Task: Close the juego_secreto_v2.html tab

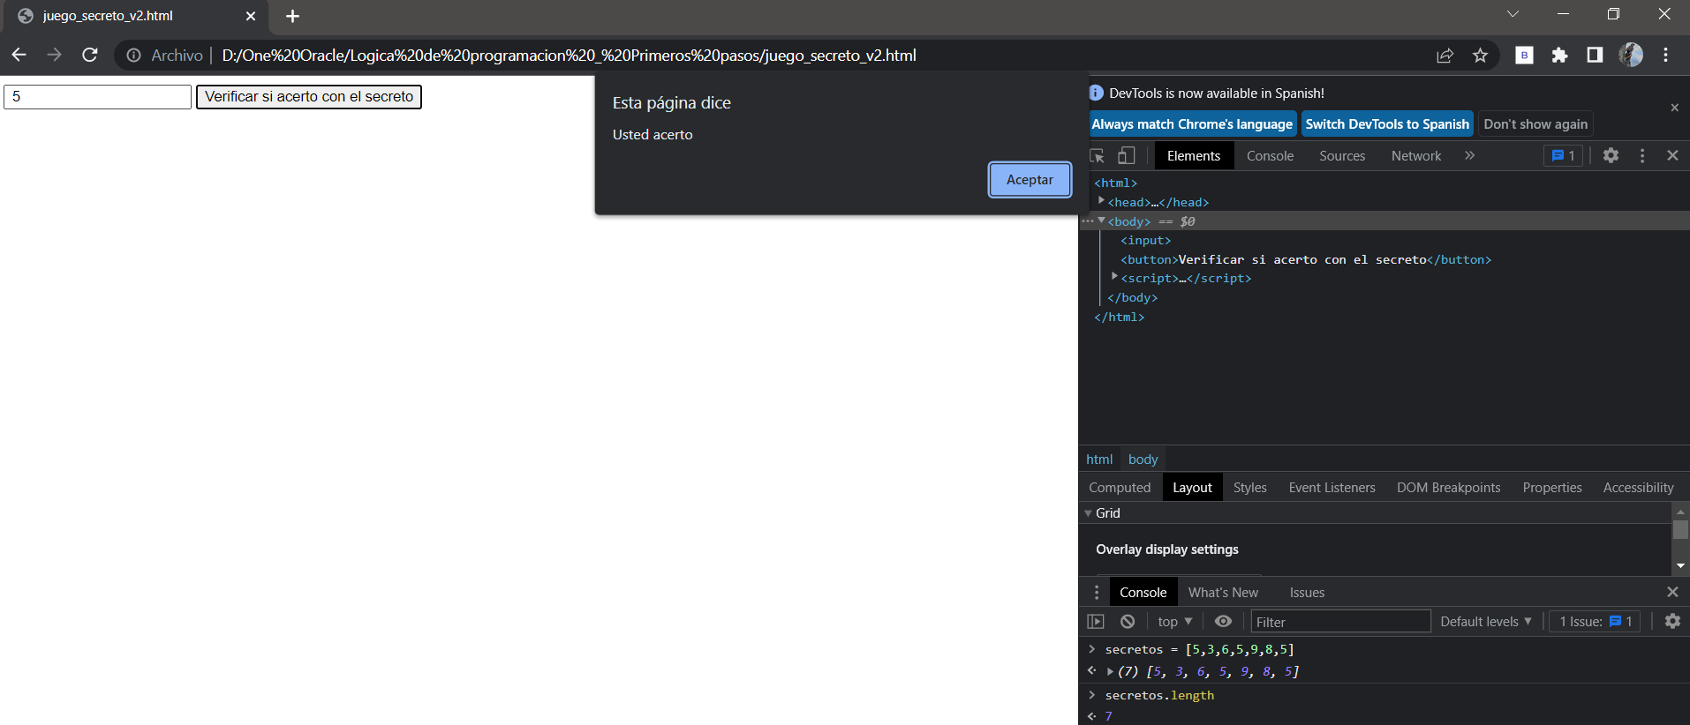Action: pos(251,16)
